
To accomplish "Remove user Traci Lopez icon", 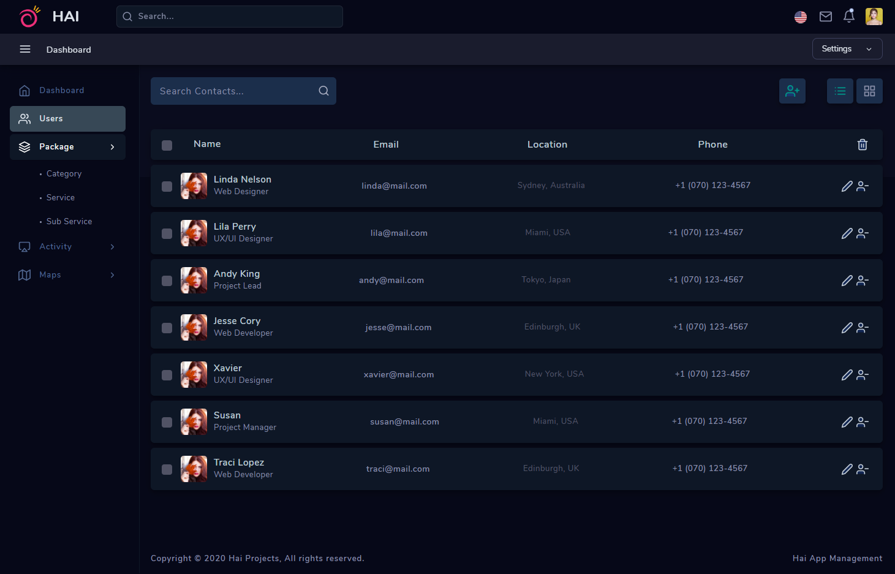I will tap(863, 469).
